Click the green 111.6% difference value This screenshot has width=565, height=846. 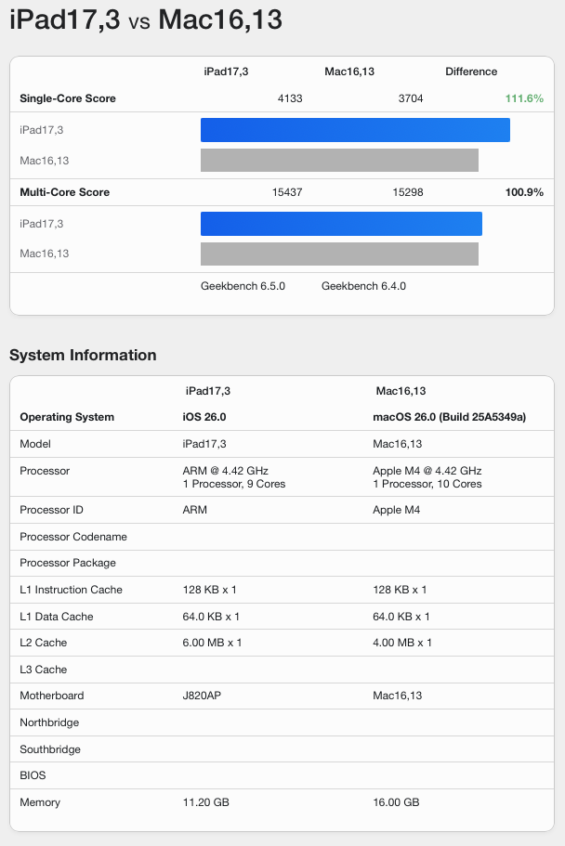pos(524,98)
